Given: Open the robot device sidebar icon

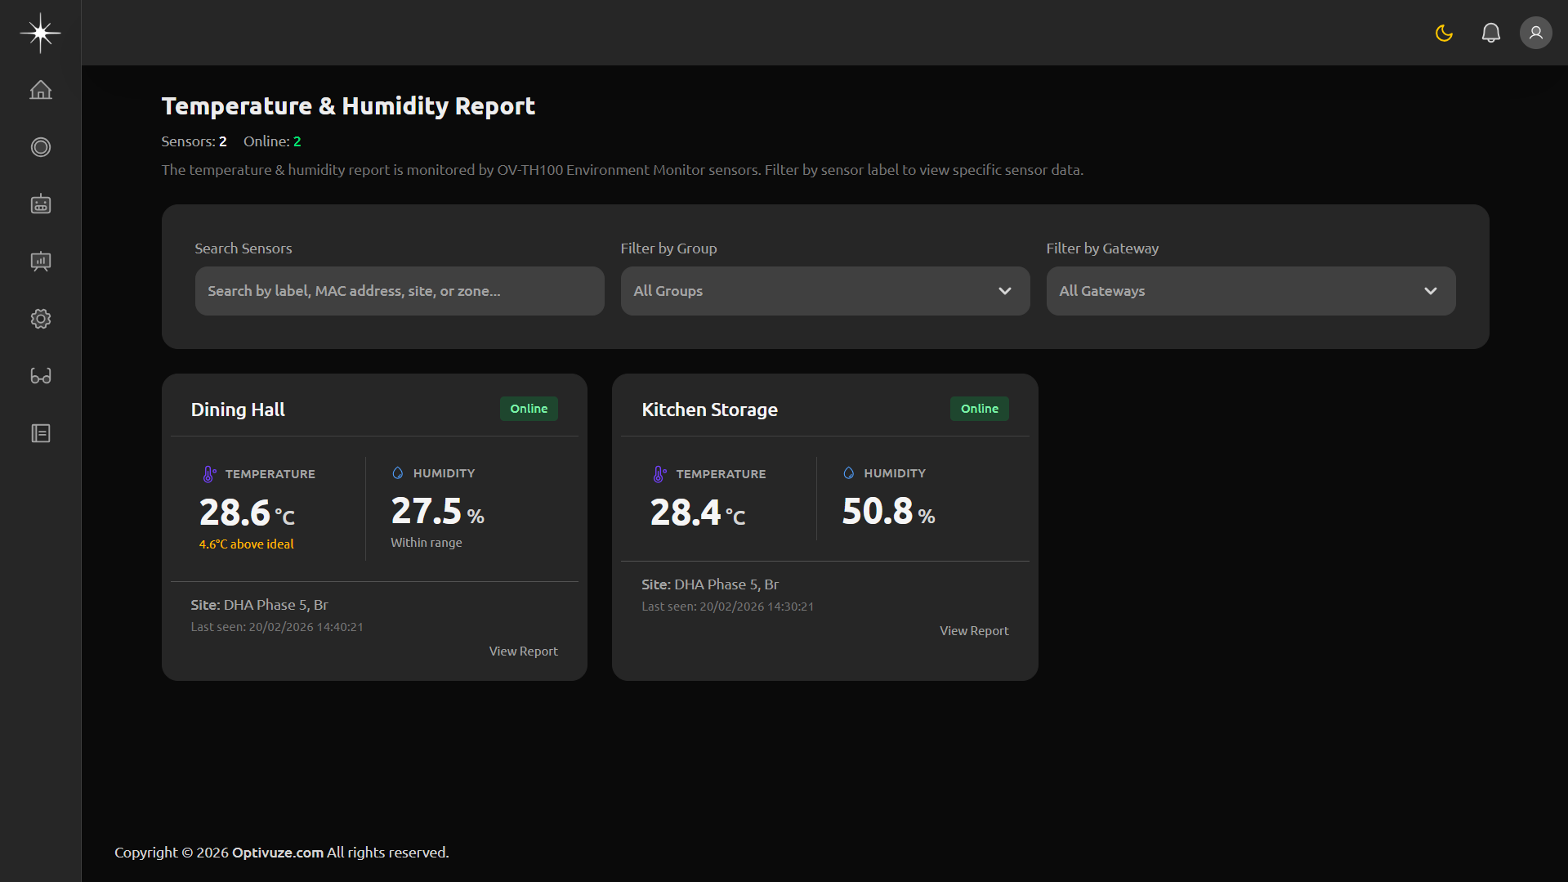Looking at the screenshot, I should point(40,204).
